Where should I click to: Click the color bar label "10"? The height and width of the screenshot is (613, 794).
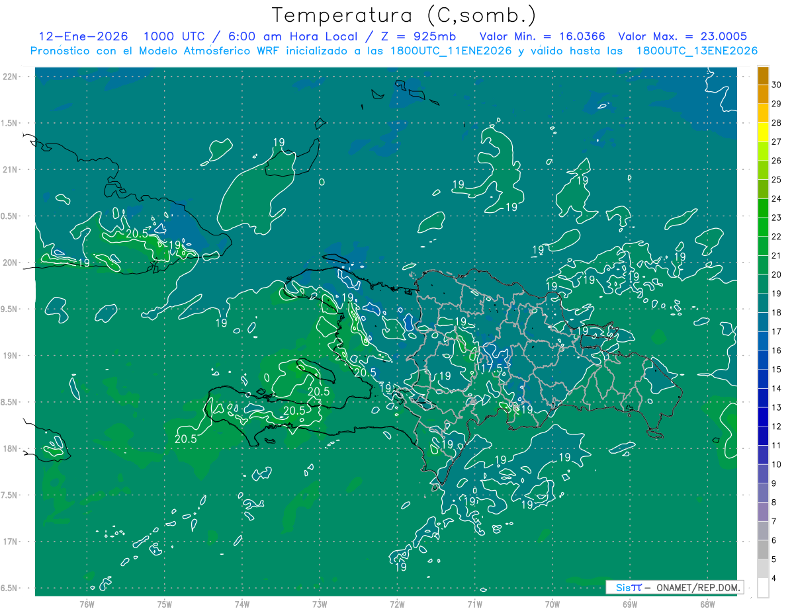(x=777, y=465)
